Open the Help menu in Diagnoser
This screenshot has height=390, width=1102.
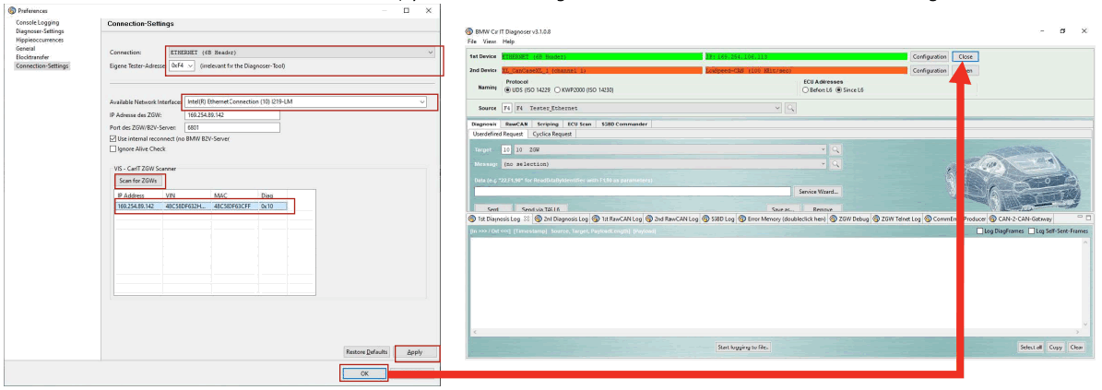[509, 42]
